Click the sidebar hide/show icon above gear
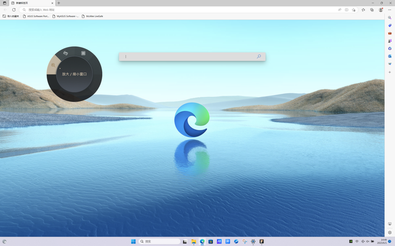The height and width of the screenshot is (246, 395). (390, 224)
